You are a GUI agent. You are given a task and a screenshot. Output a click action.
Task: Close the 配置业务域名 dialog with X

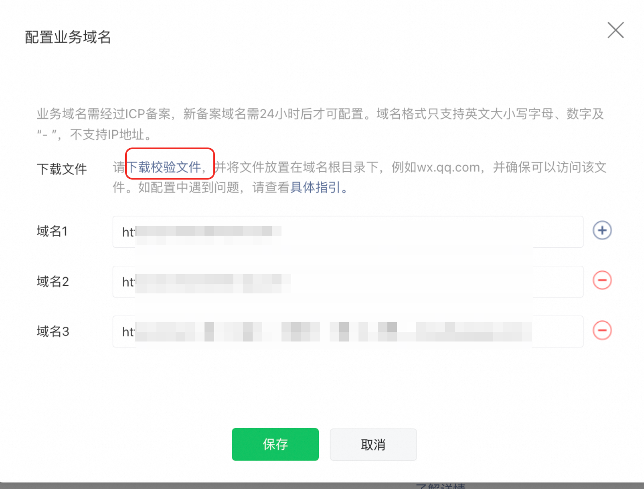(x=616, y=30)
